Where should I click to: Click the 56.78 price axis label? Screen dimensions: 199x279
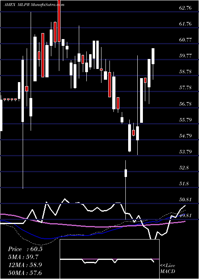(x=185, y=104)
